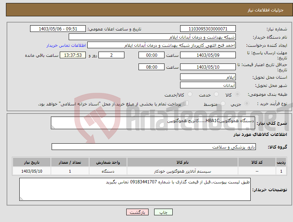Click the چاپ (print) button
Screen dimensions: 293x222
coord(163,212)
